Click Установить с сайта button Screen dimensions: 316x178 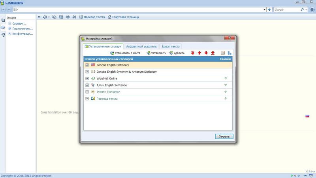click(125, 53)
